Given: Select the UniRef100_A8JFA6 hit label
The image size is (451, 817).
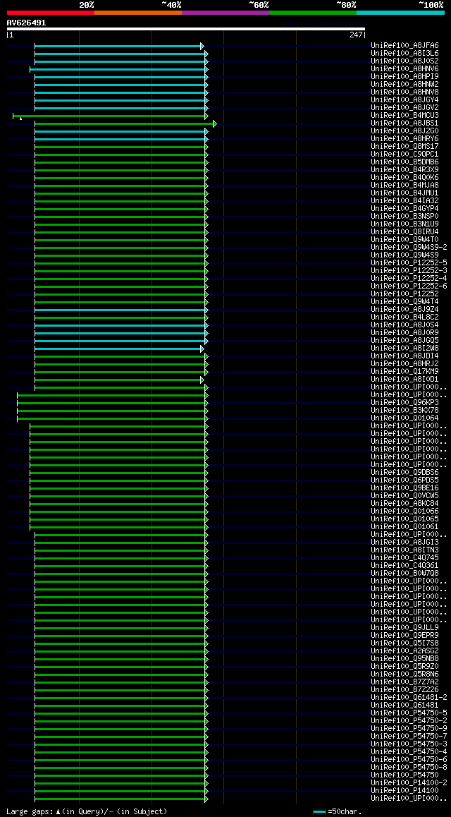Looking at the screenshot, I should coord(404,45).
